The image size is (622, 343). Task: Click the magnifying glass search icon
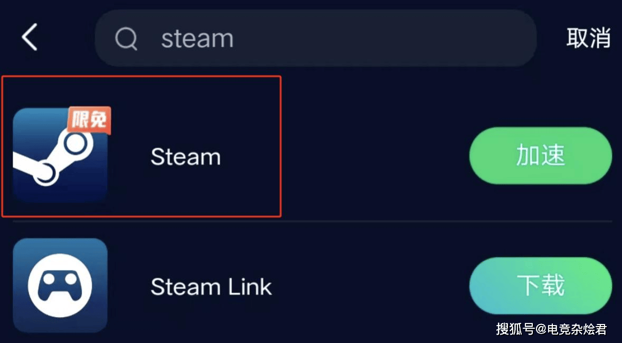tap(126, 39)
